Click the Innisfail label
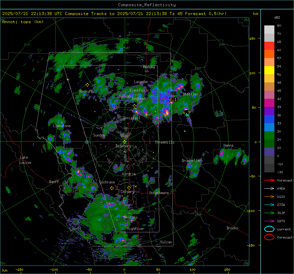This screenshot has width=294, height=274. coord(132,118)
